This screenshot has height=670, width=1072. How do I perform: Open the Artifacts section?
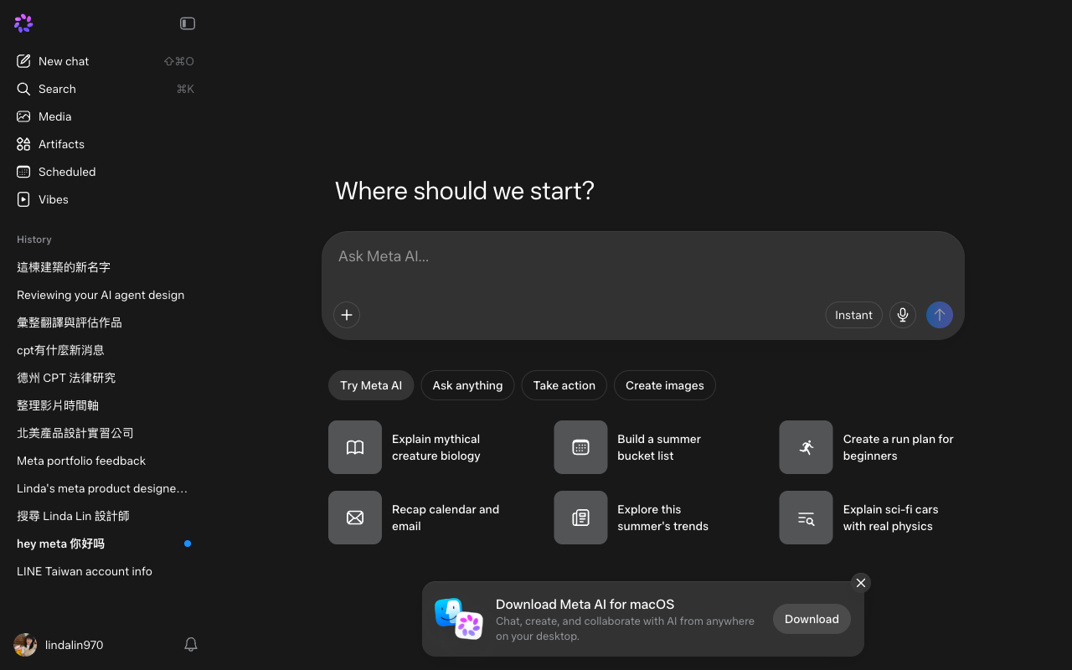pyautogui.click(x=105, y=144)
